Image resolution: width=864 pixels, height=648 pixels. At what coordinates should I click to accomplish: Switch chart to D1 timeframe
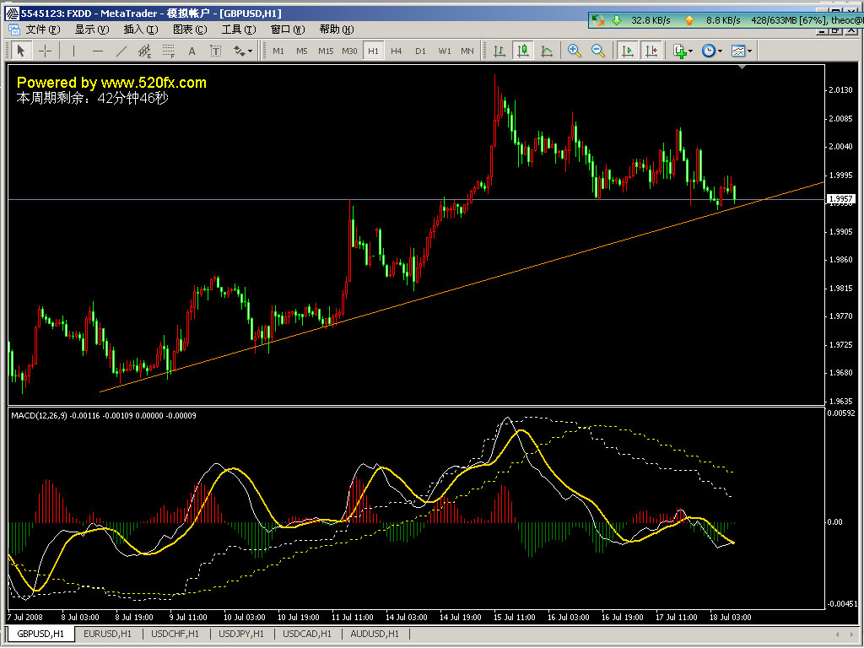[x=420, y=51]
